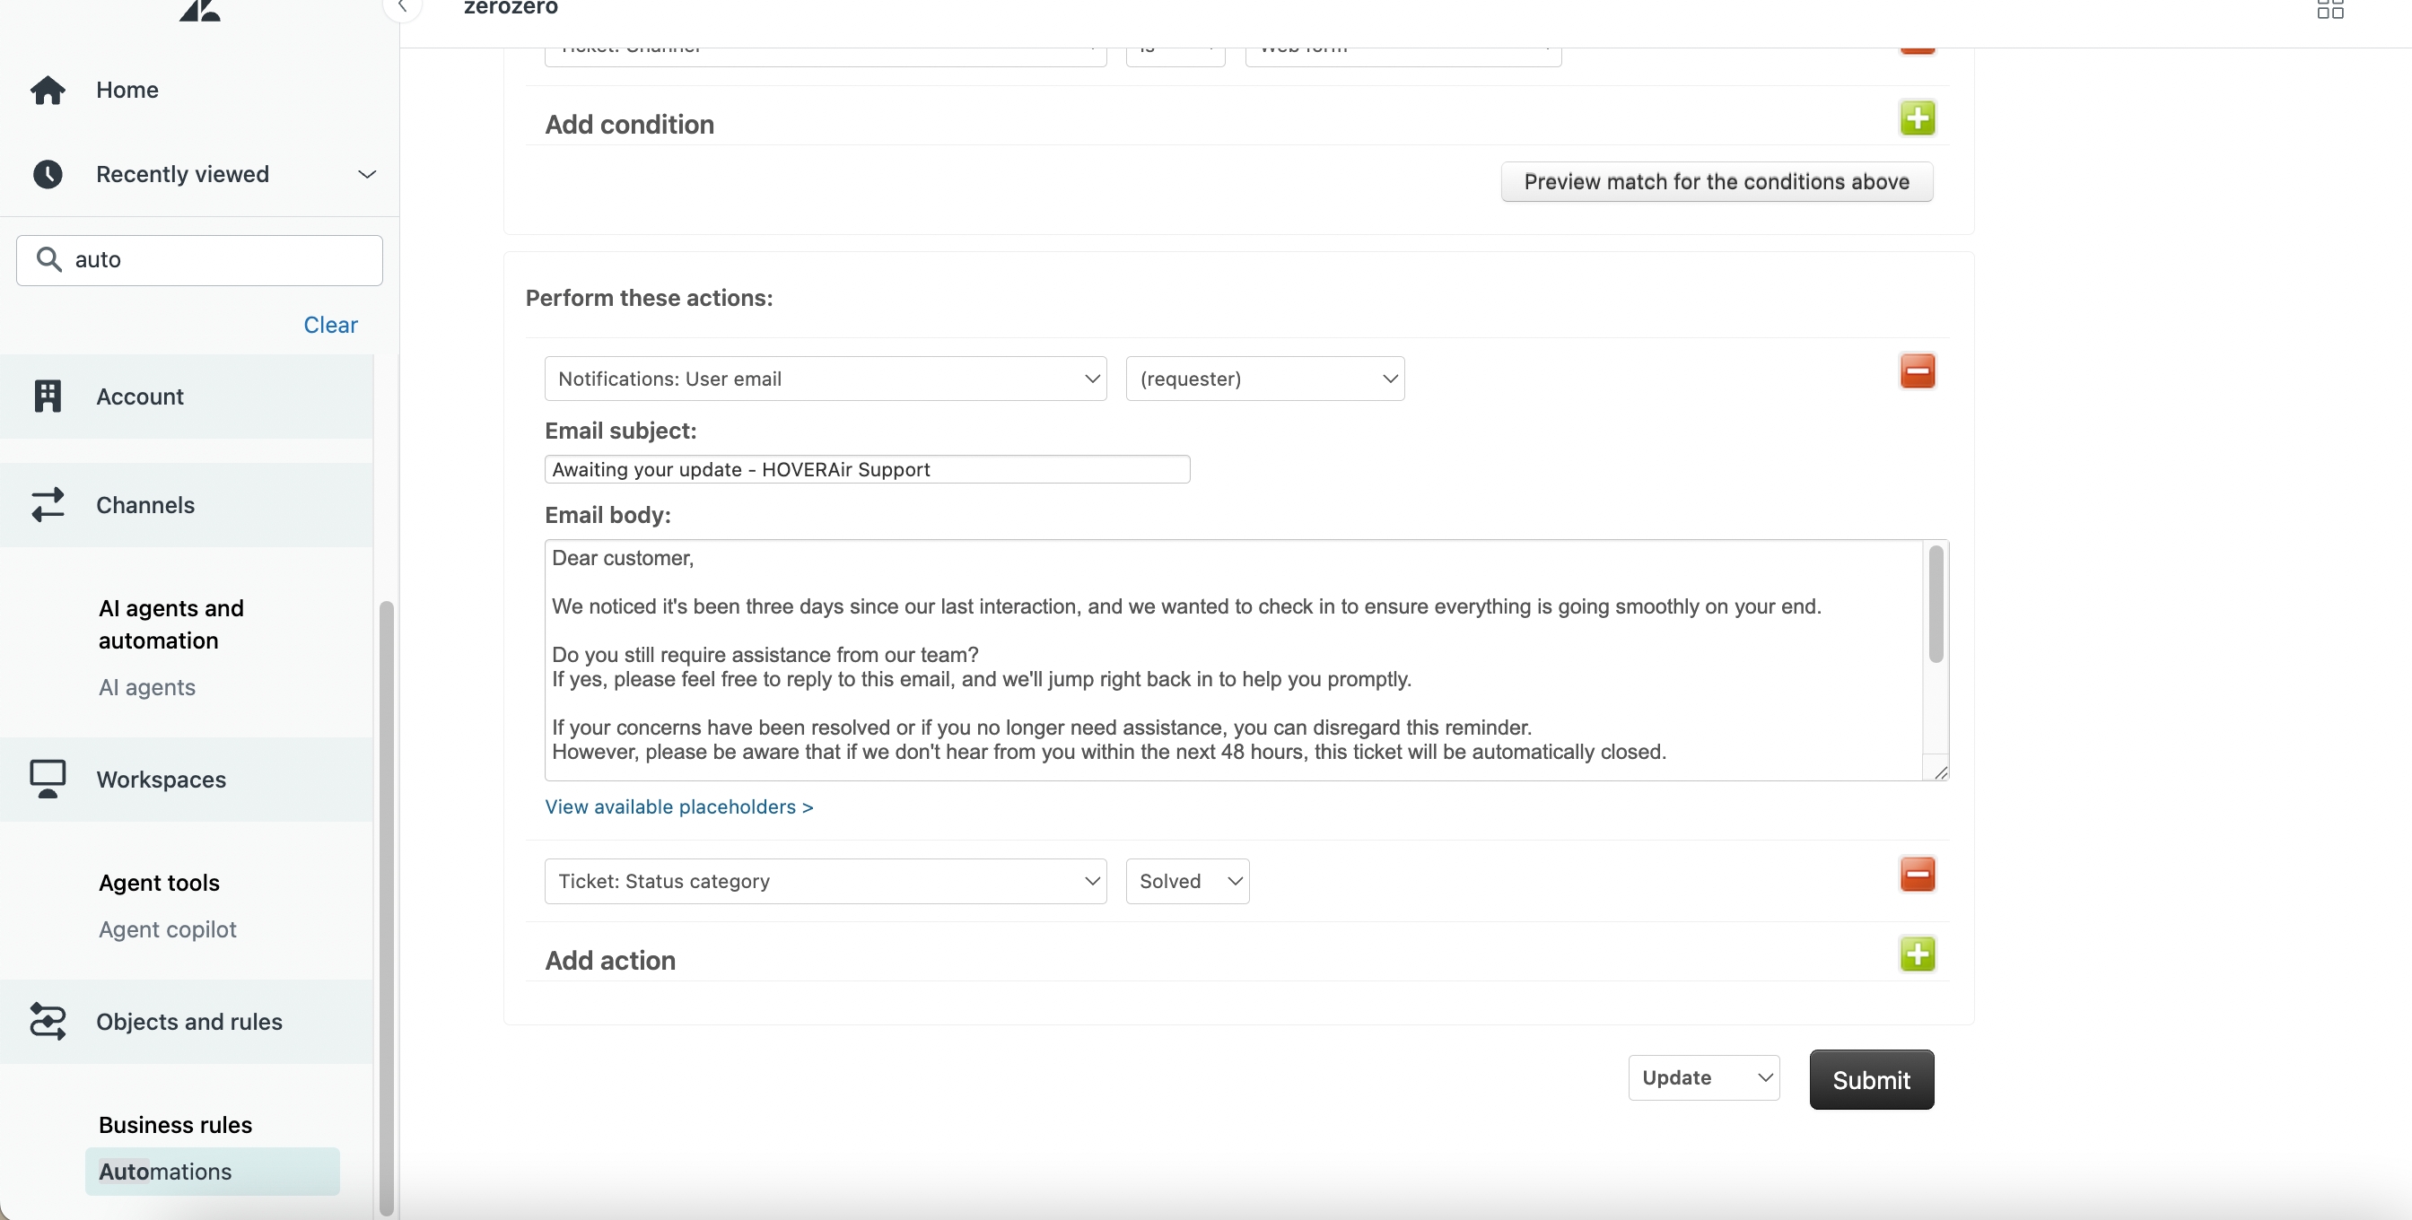Open the products grid icon
The width and height of the screenshot is (2412, 1220).
pos(2329,9)
